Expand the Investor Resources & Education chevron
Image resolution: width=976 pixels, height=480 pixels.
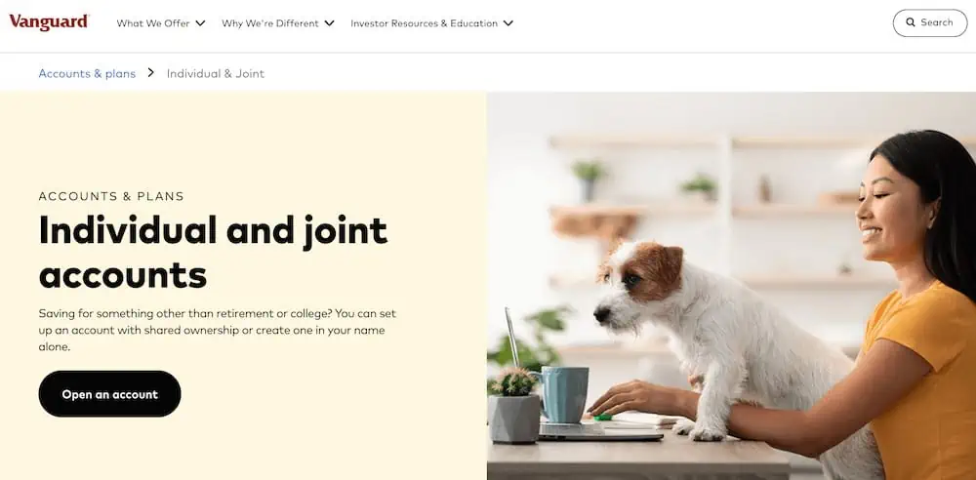(x=508, y=23)
